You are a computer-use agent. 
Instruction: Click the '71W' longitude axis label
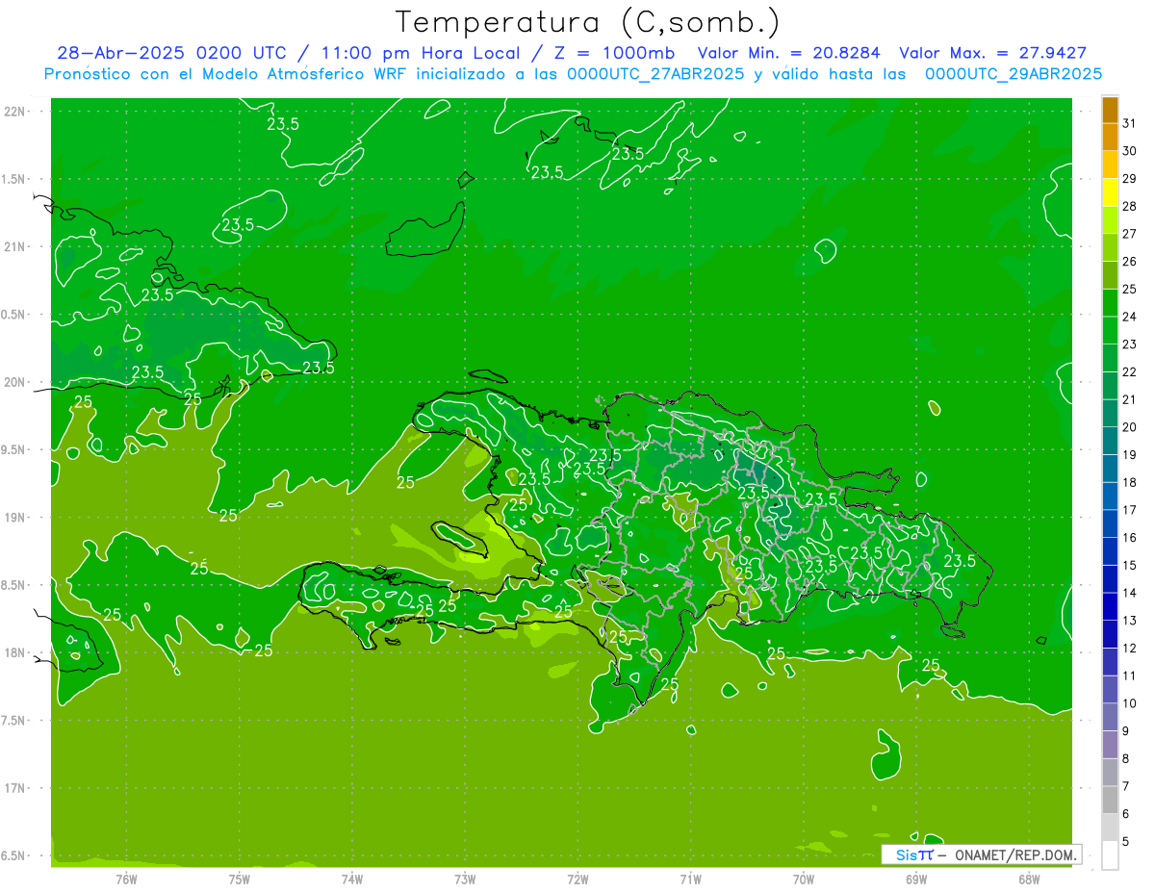pyautogui.click(x=690, y=879)
